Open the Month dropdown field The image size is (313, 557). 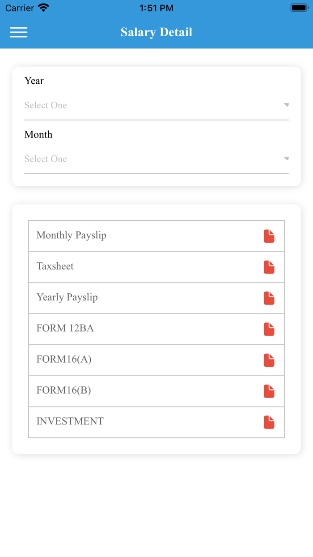(x=152, y=159)
